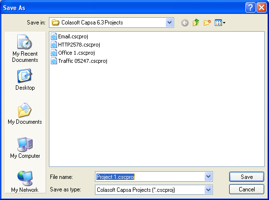
Task: Open the Views menu icon
Action: [x=220, y=23]
